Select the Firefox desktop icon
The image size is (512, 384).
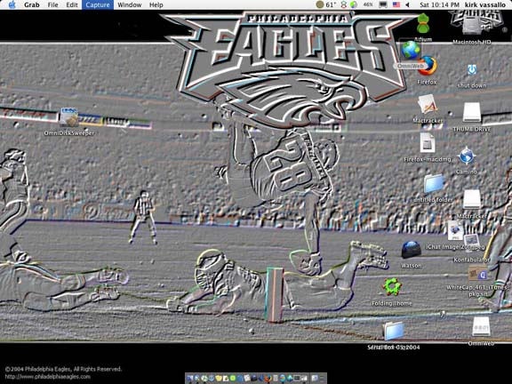[x=427, y=67]
